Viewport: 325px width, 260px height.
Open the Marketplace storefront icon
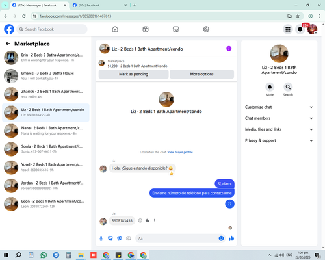(175, 29)
